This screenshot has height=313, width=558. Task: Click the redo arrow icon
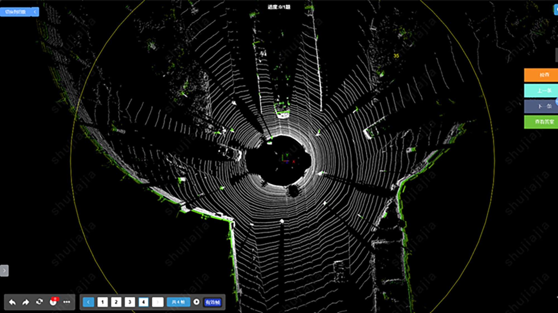pos(26,302)
